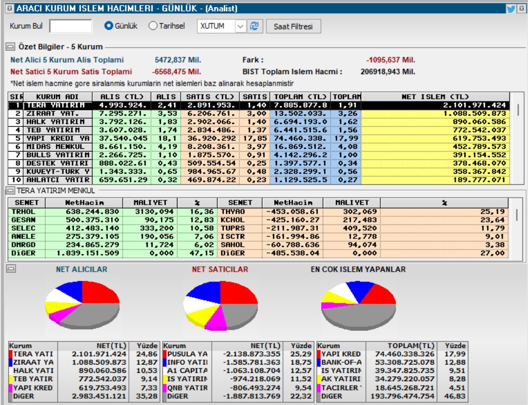The image size is (528, 405).
Task: Click the Saat Filtresi button
Action: coord(293,27)
